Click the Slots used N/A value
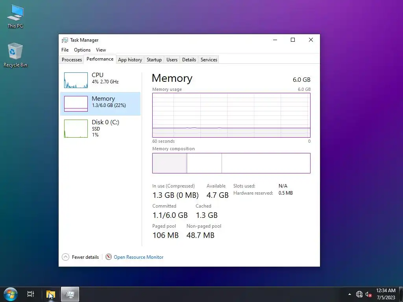 (283, 186)
